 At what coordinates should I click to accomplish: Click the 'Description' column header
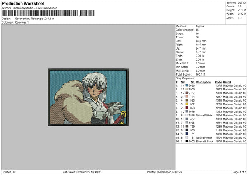click(203, 82)
